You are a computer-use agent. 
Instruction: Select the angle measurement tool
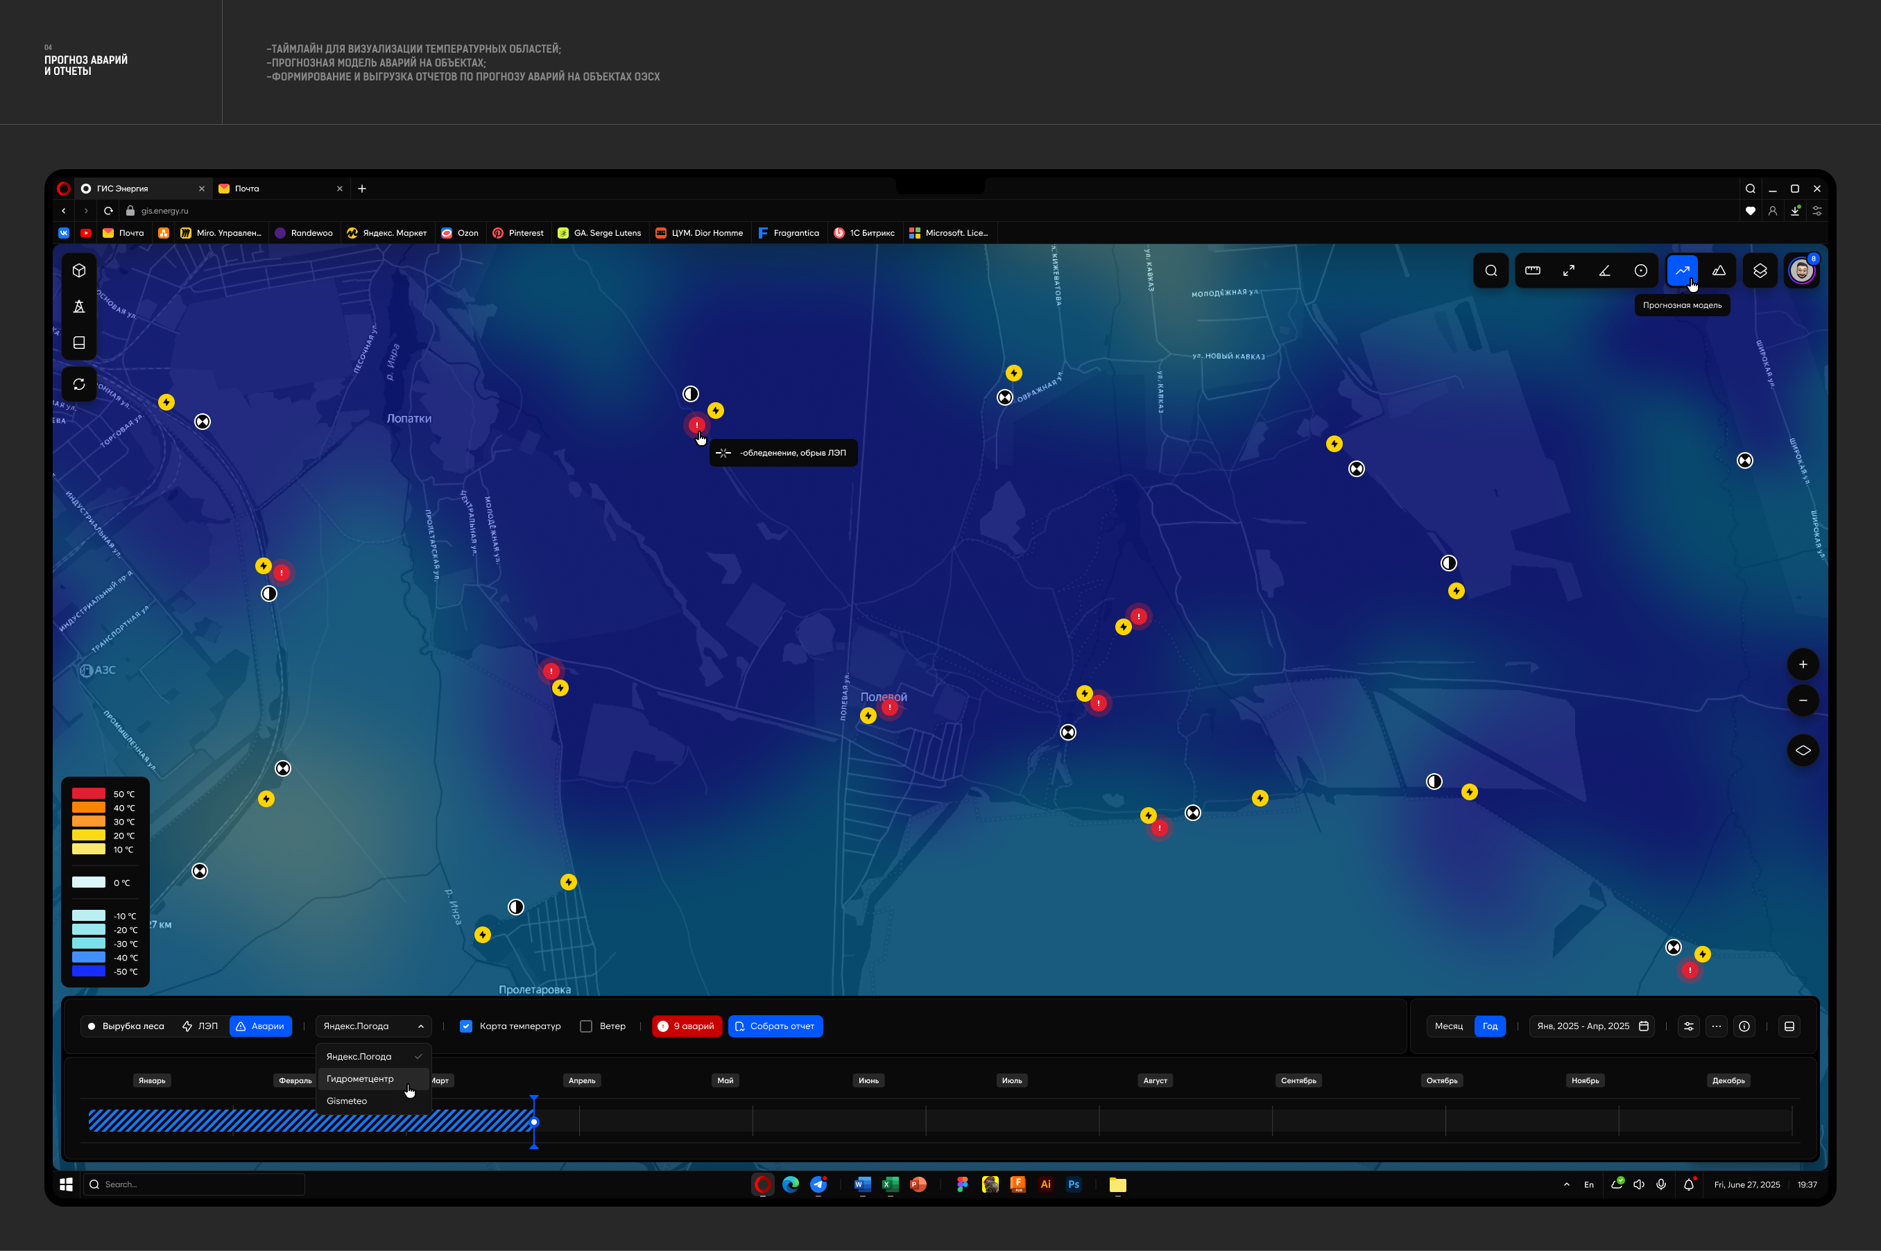1605,270
